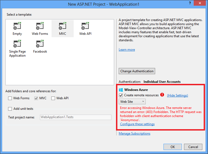Click the Cancel button
208x154 pixels.
193,147
